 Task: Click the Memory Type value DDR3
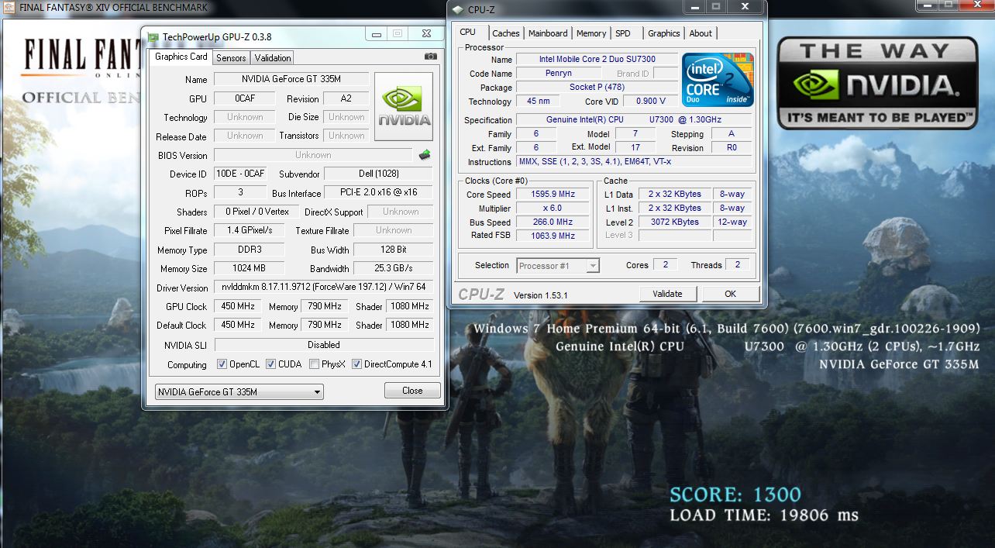click(249, 250)
